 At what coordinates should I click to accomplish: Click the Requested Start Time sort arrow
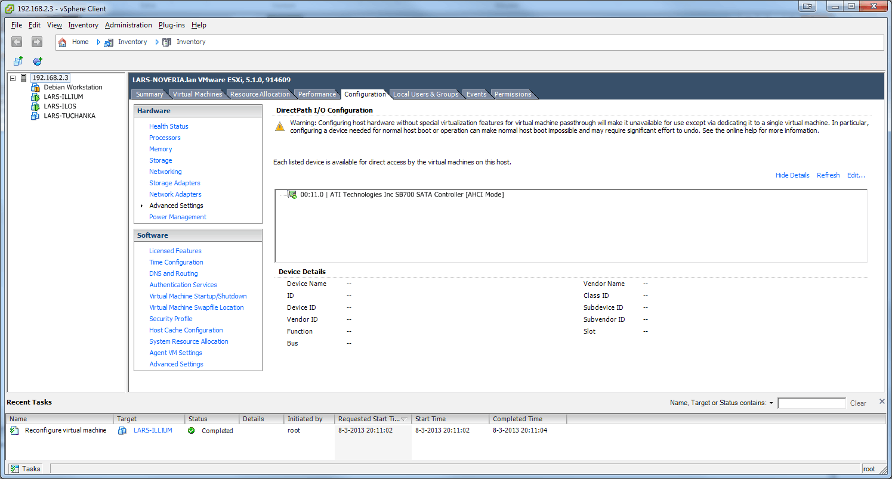click(405, 419)
